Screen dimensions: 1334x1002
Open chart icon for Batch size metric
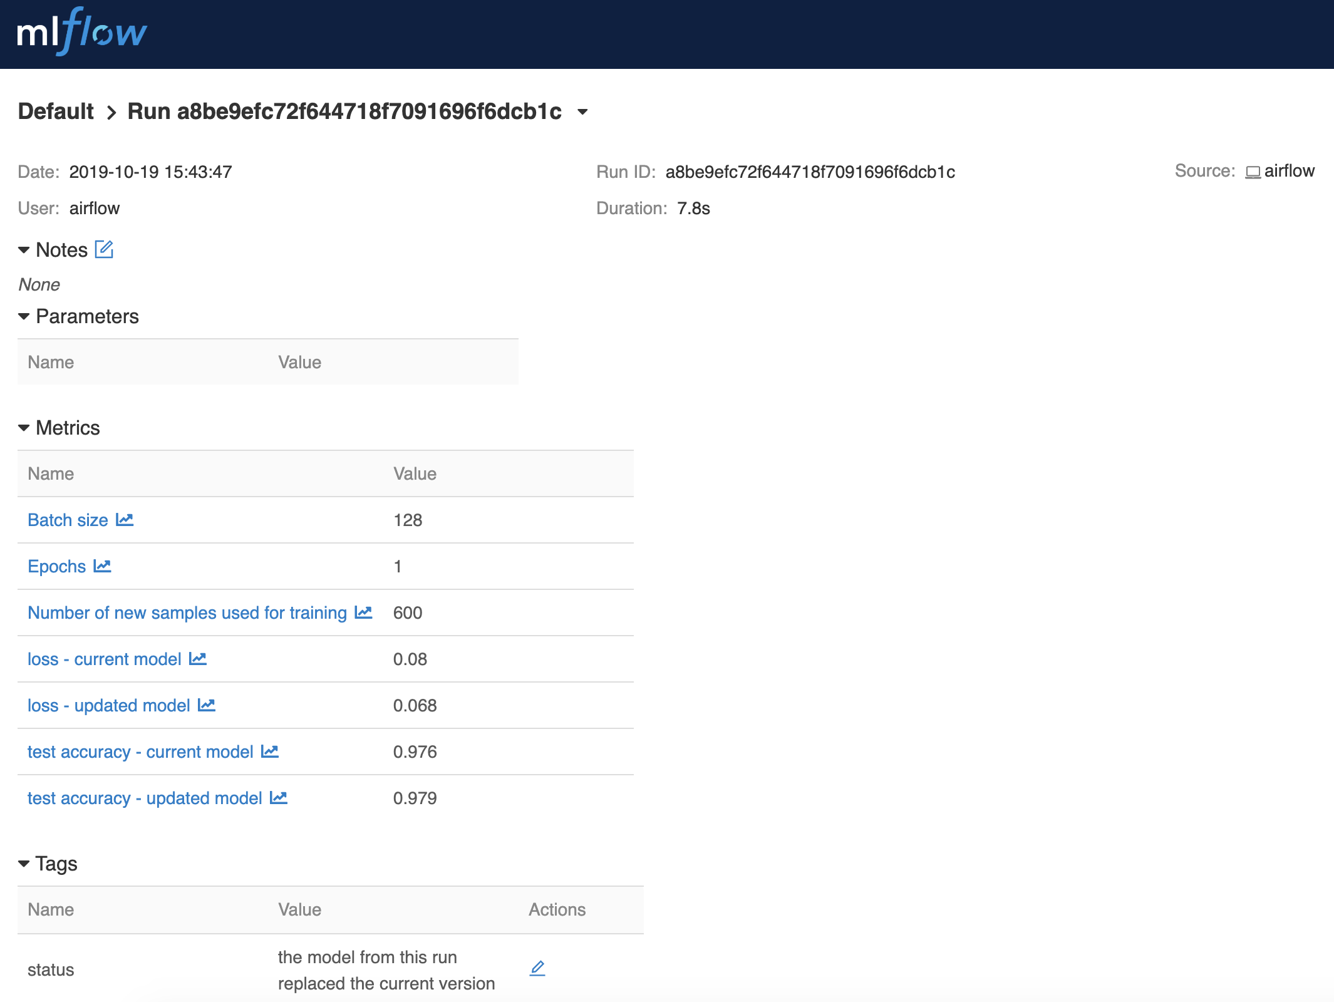[x=125, y=520]
